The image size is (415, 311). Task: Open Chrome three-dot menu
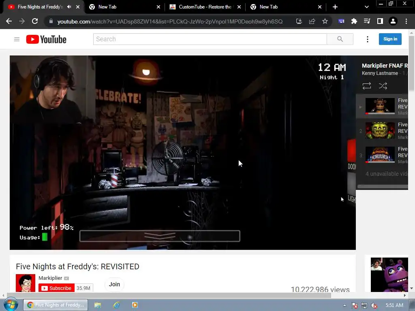406,21
